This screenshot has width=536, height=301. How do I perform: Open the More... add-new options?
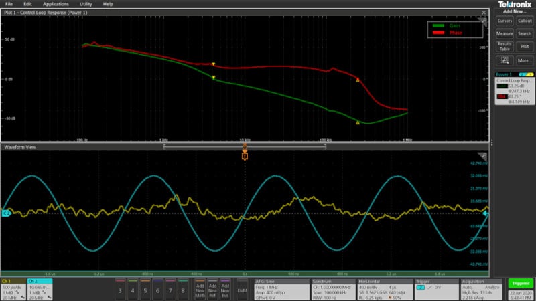(x=525, y=60)
